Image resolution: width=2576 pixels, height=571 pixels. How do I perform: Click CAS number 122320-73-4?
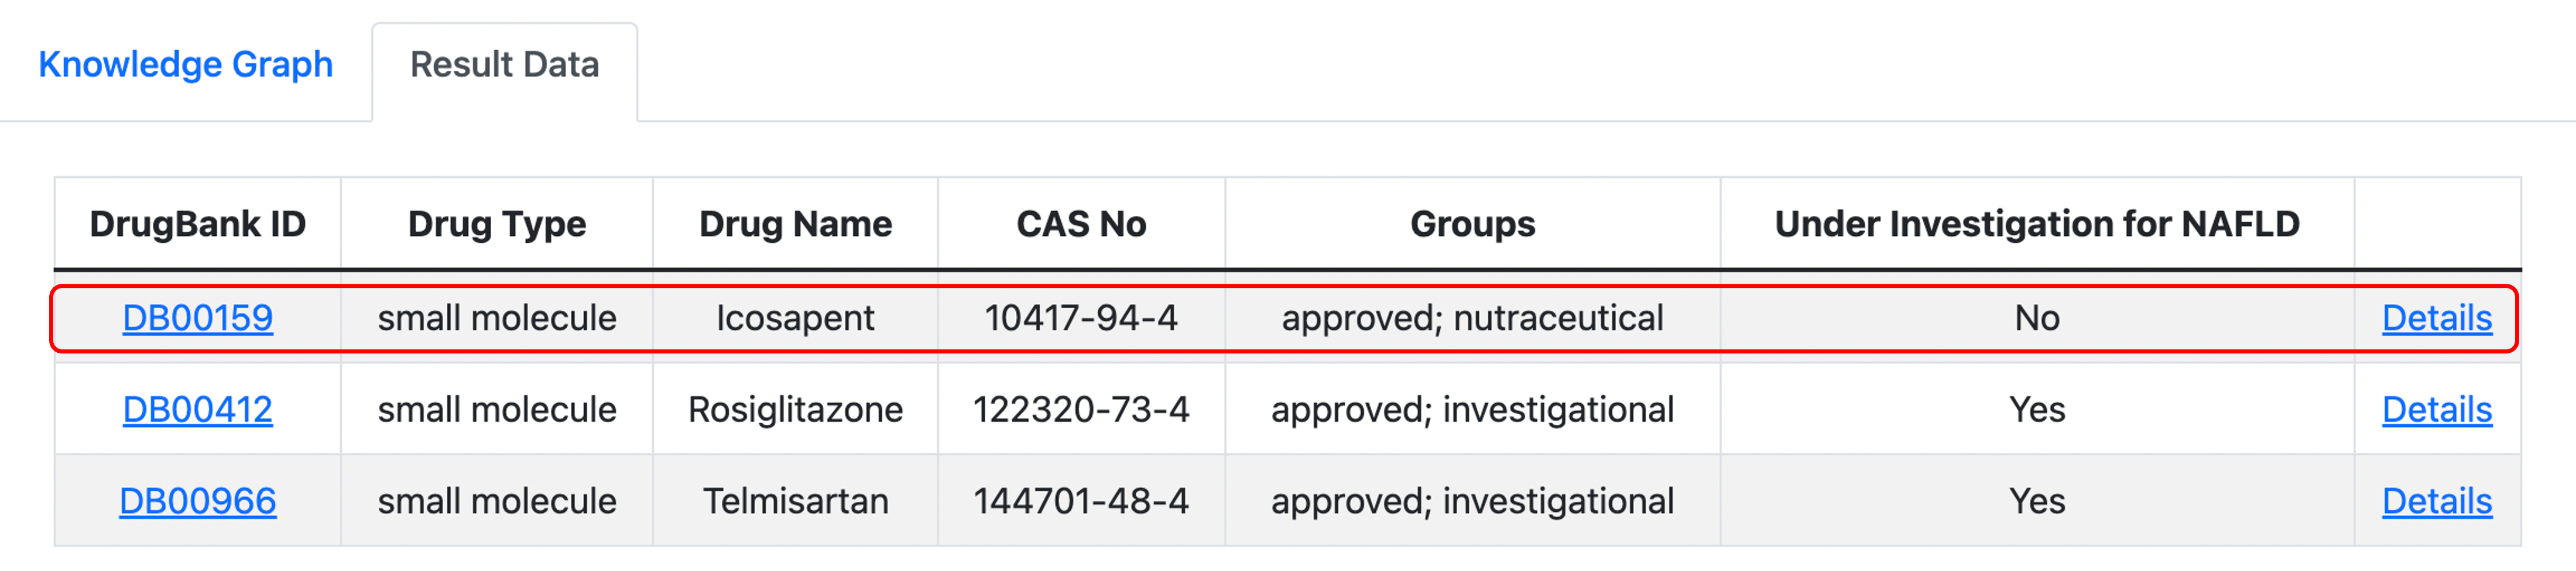[x=1081, y=409]
